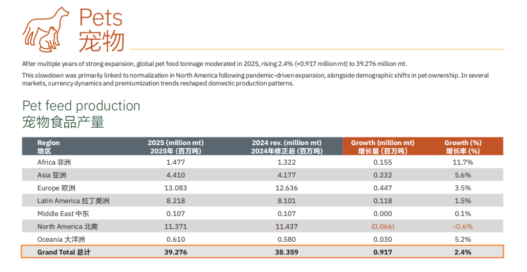Click the "Growth (million mt)" column header
Screen dimensions: 527x272
click(x=383, y=147)
